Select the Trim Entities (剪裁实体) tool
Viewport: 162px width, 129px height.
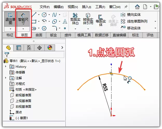coord(75,19)
